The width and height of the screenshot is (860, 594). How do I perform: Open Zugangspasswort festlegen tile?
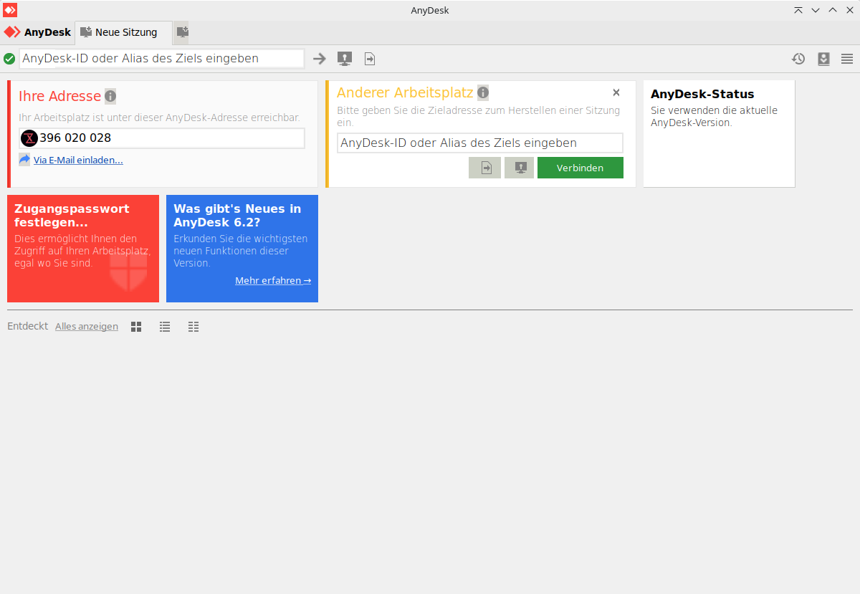coord(83,249)
